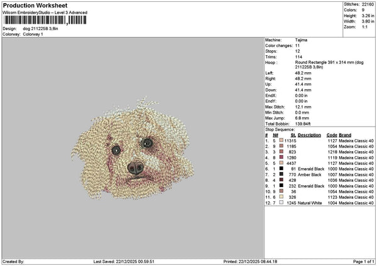
Task: Select 'Last Saved: 22/12/2025 00.59.51' footer text
Action: pos(124,262)
